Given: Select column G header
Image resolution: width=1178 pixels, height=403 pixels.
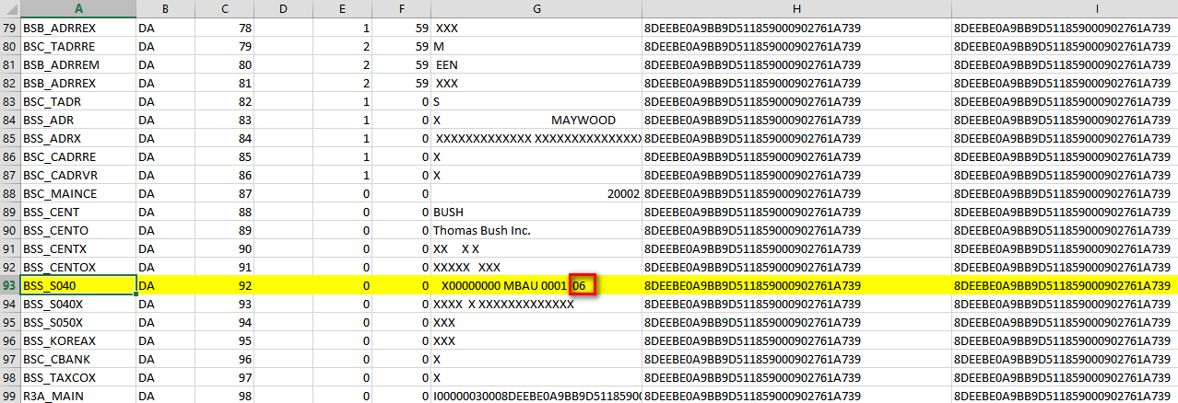Looking at the screenshot, I should [x=536, y=9].
